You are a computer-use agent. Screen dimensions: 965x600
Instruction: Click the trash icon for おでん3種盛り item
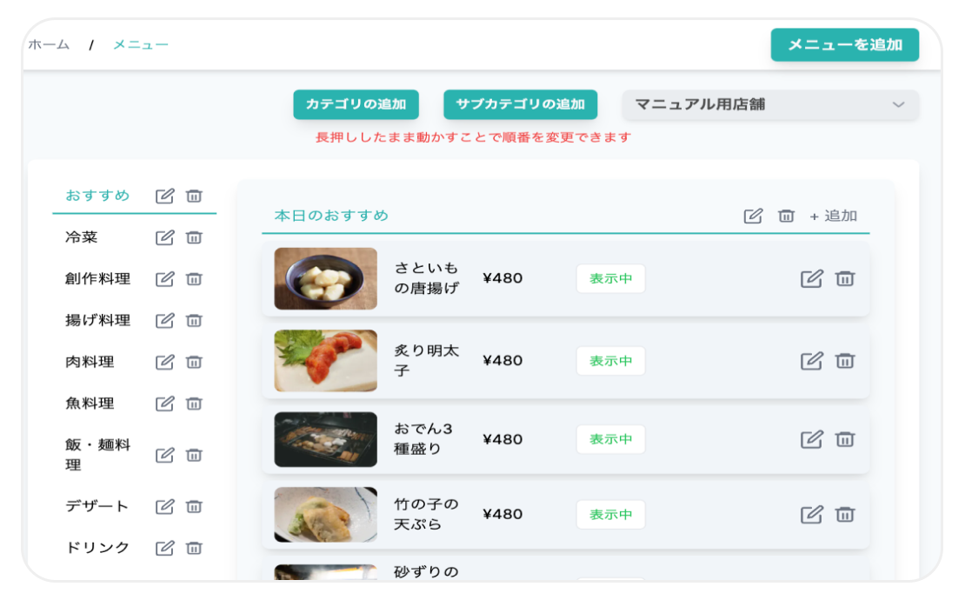click(x=844, y=440)
